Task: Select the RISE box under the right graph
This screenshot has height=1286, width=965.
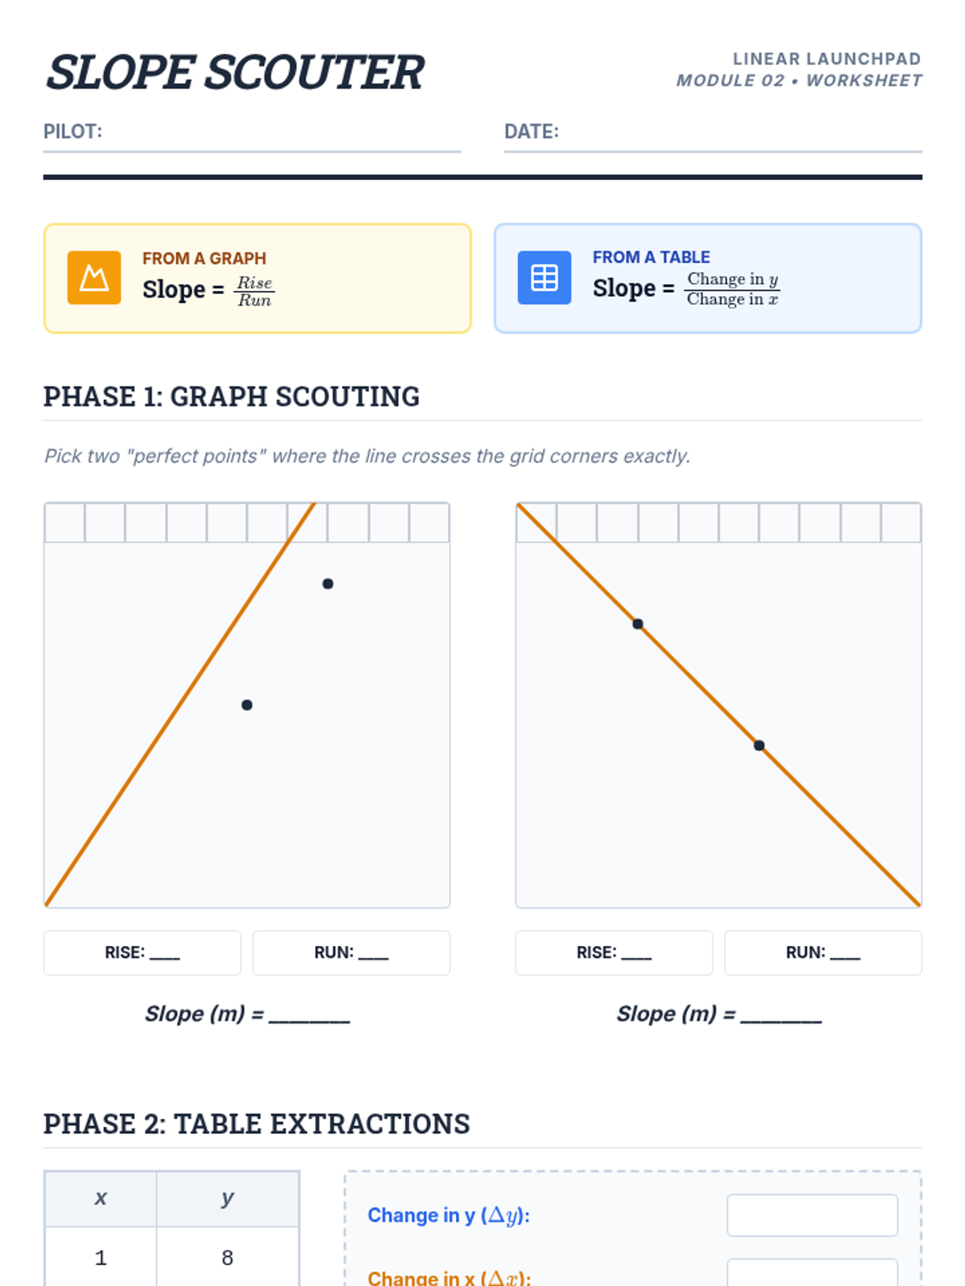Action: (614, 953)
